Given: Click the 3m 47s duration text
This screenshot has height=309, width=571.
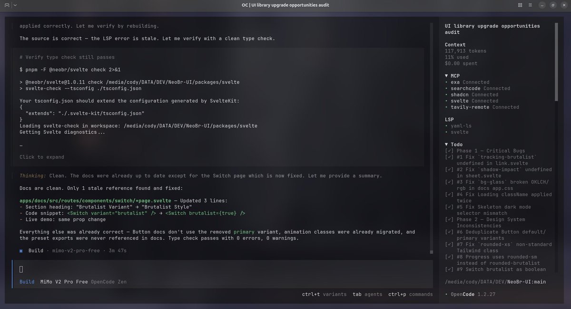Looking at the screenshot, I should [117, 251].
